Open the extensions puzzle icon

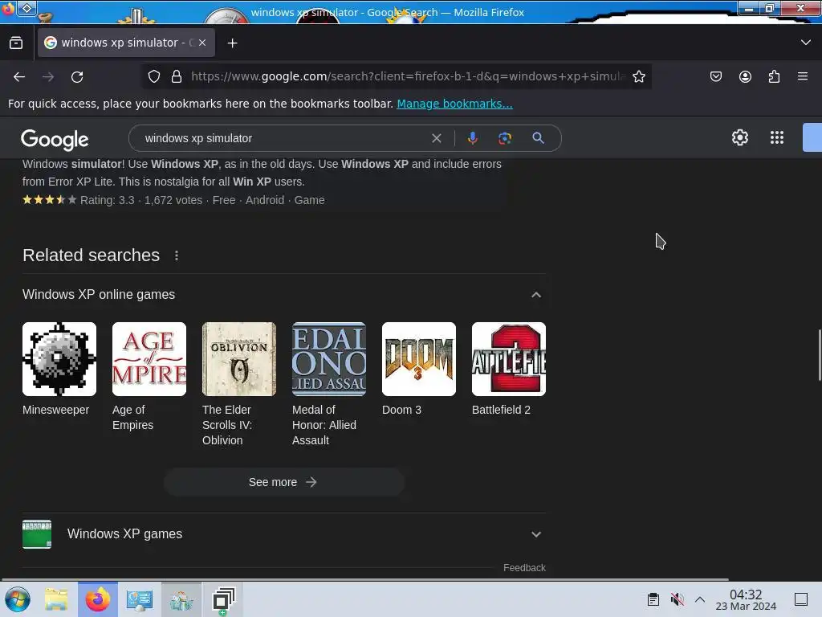tap(774, 76)
